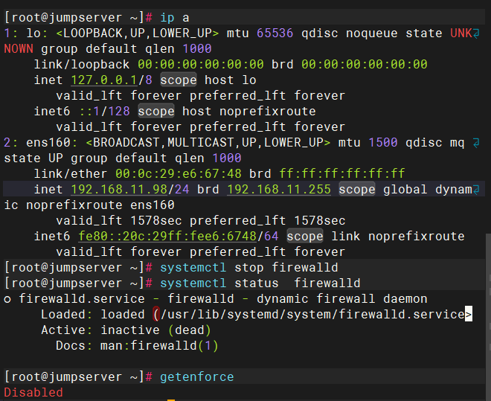
Task: Click the broadcast MAC ff:ff:ff:ff:ff:ff
Action: [x=342, y=174]
